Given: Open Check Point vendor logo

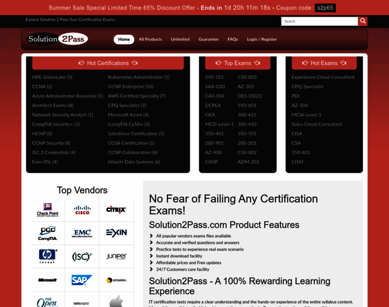Looking at the screenshot, I should (x=48, y=210).
